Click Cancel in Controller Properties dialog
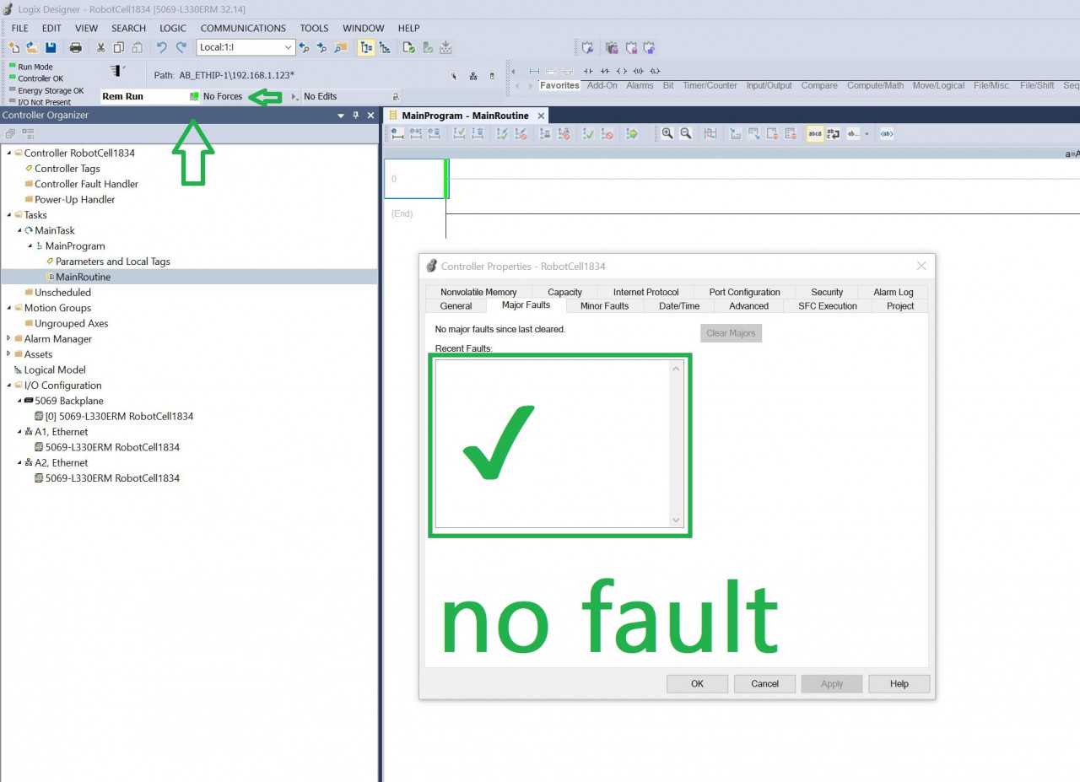1080x782 pixels. point(764,683)
